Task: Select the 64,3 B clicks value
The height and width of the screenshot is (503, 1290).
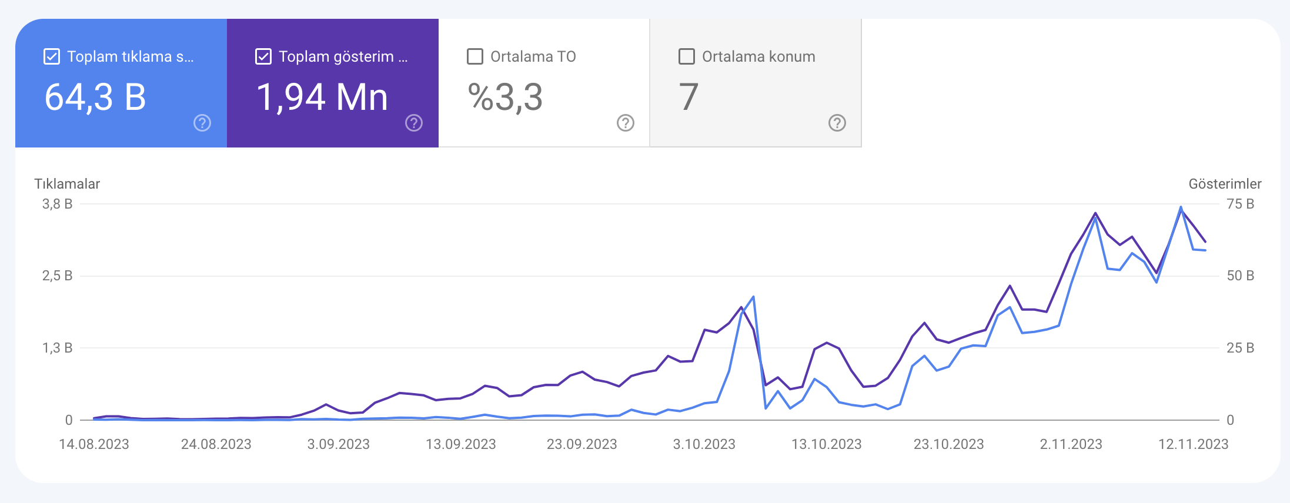Action: (x=95, y=97)
